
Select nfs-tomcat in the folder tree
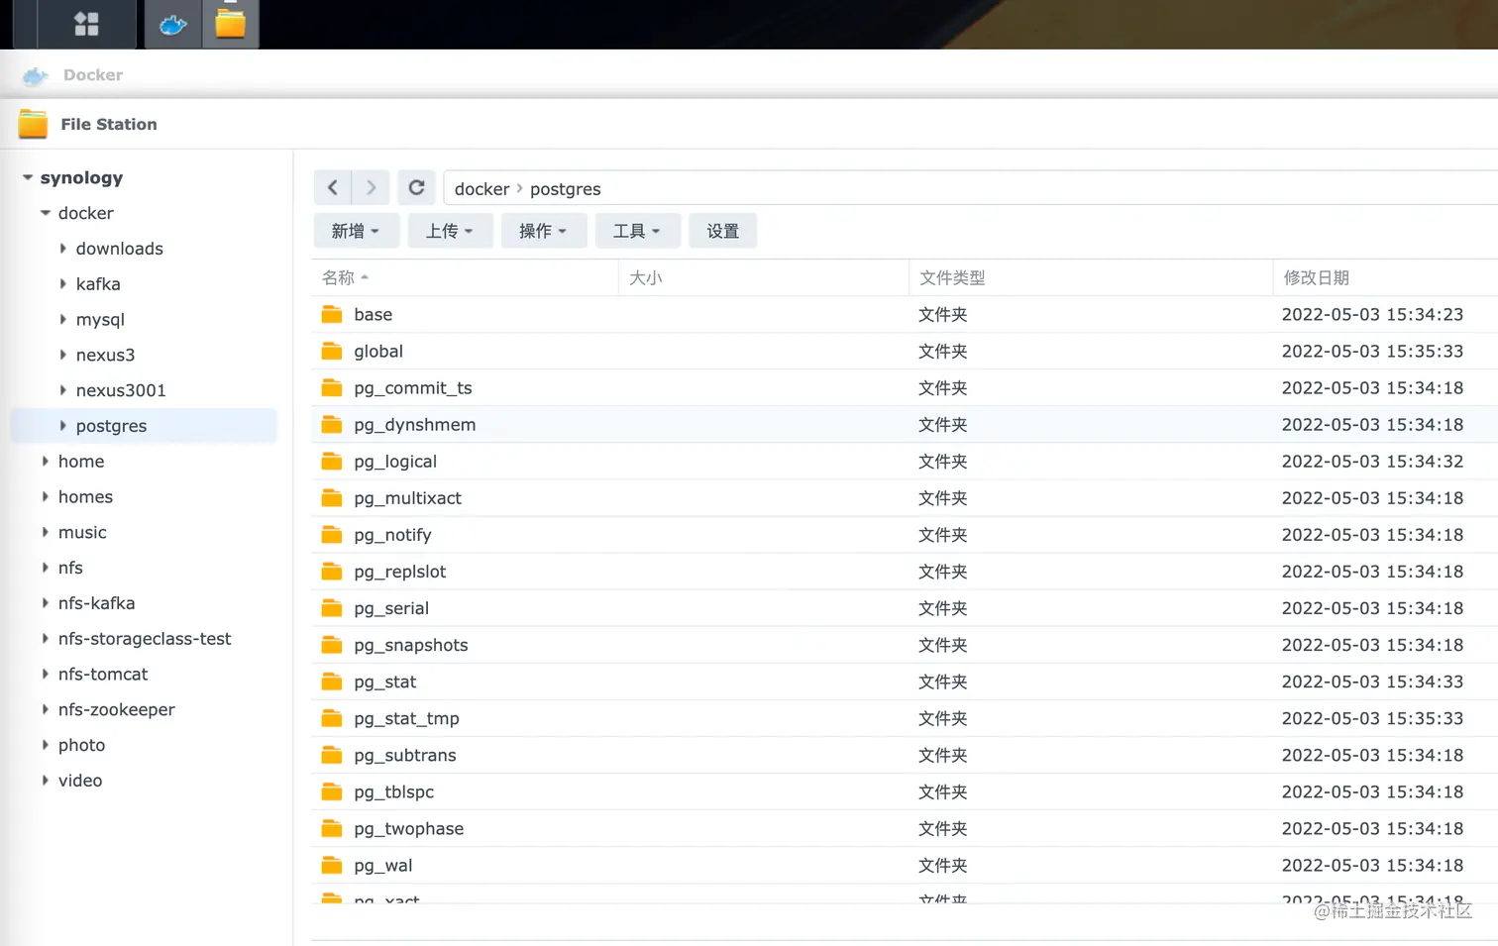tap(103, 675)
